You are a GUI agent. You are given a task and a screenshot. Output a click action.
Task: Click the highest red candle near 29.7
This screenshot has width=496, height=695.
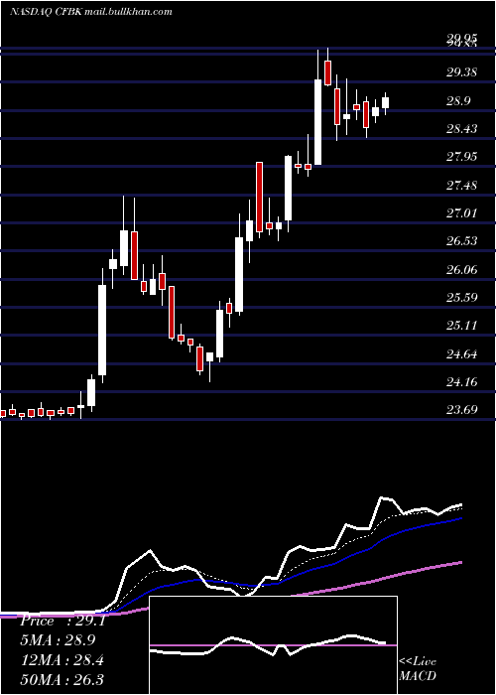327,72
